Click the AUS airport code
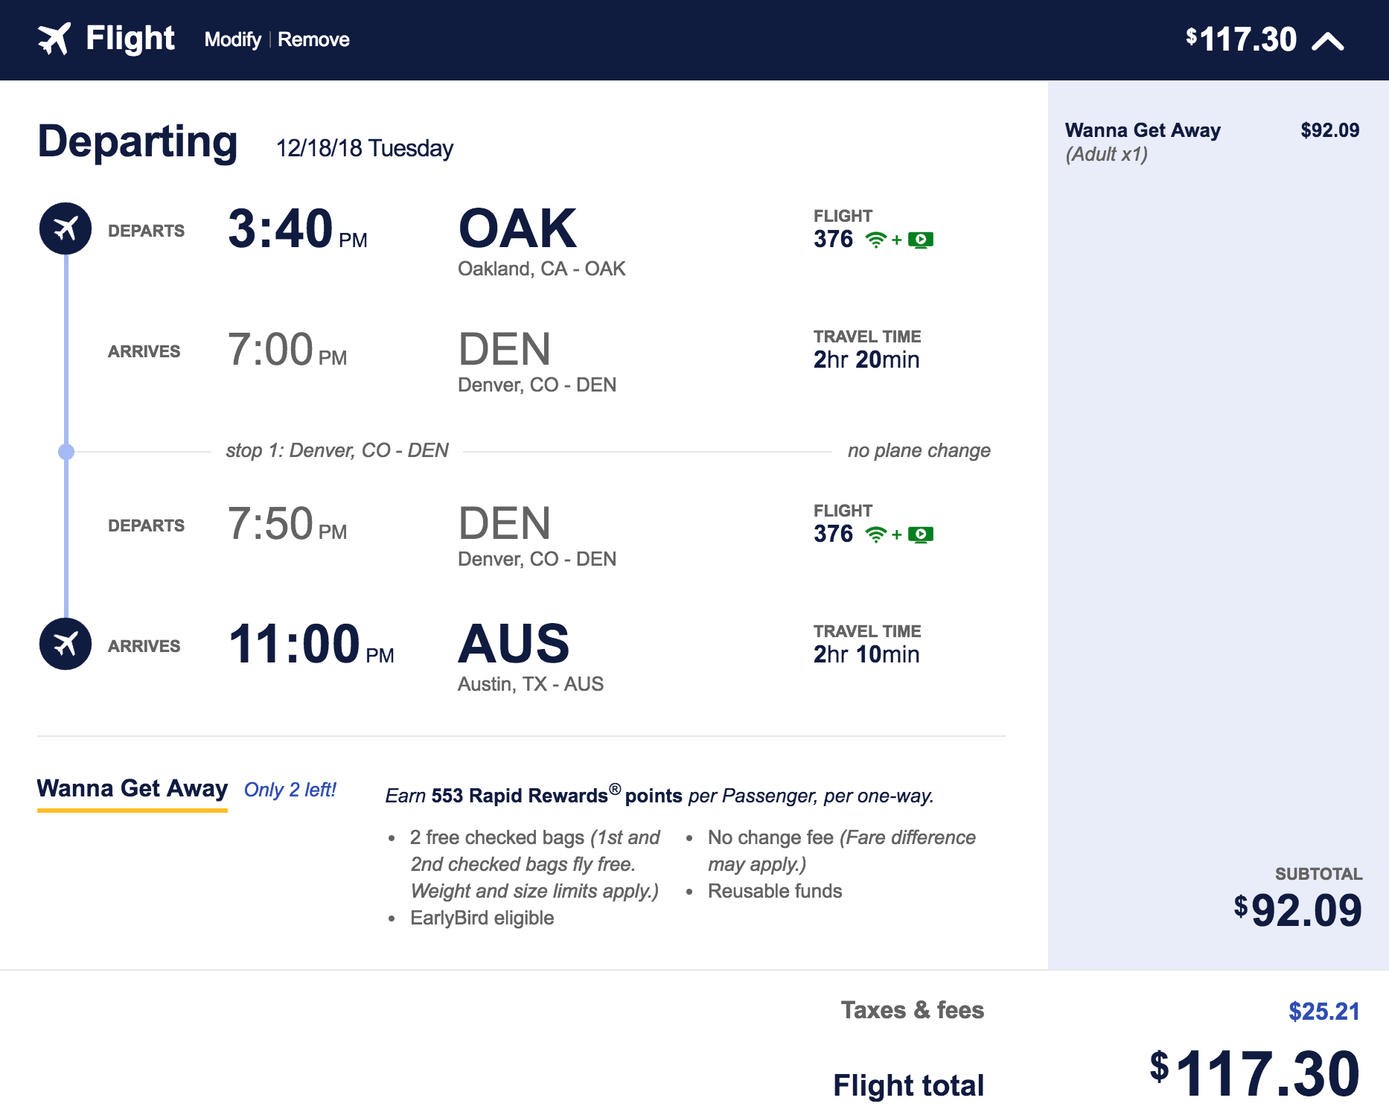The height and width of the screenshot is (1118, 1389). (x=514, y=644)
